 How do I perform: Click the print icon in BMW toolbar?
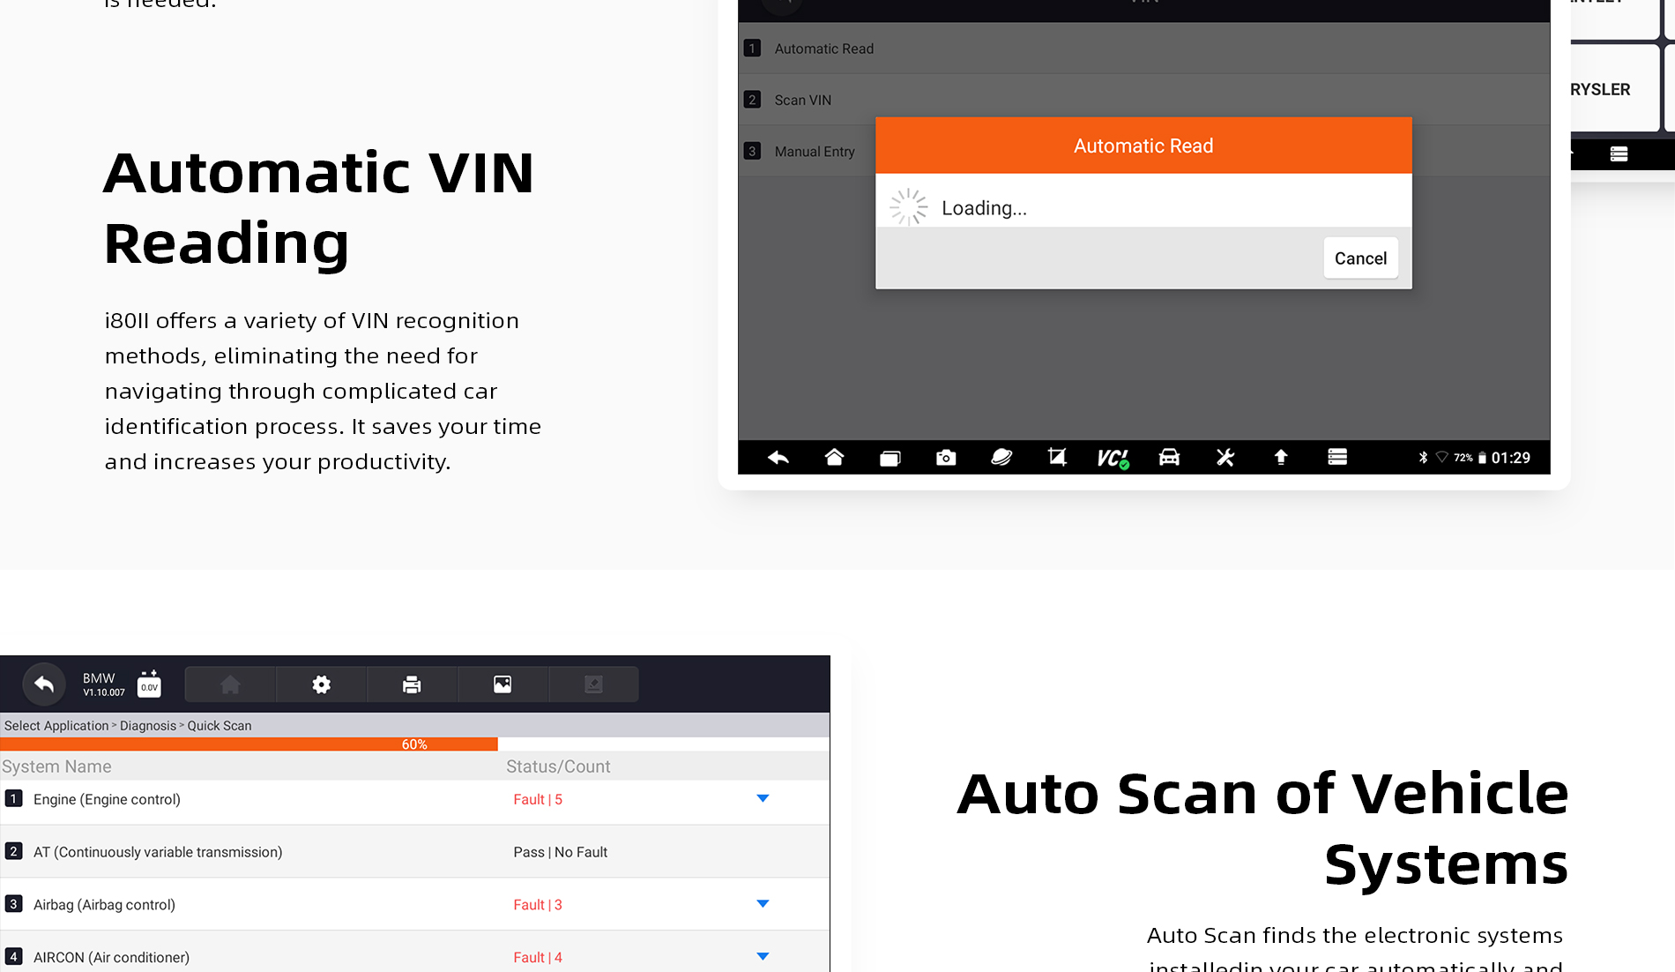click(412, 684)
